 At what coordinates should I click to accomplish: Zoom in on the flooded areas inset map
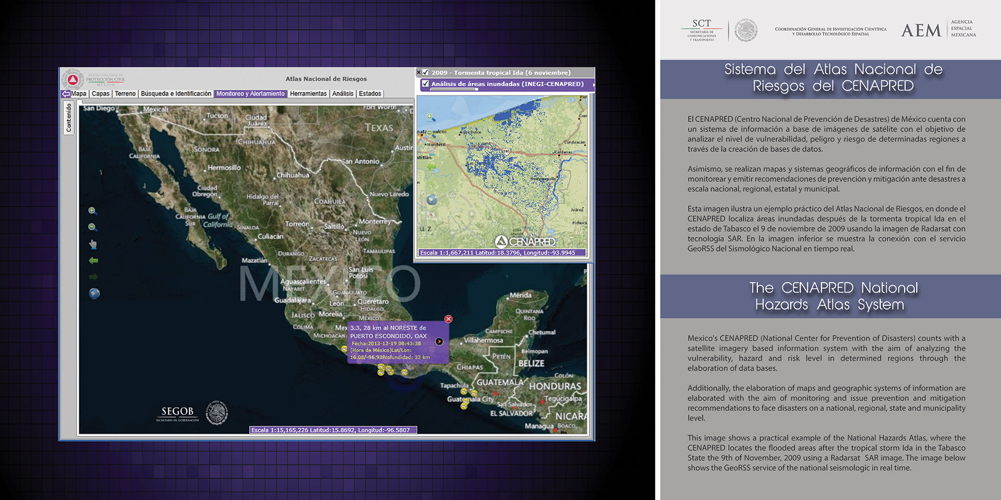coord(431,117)
